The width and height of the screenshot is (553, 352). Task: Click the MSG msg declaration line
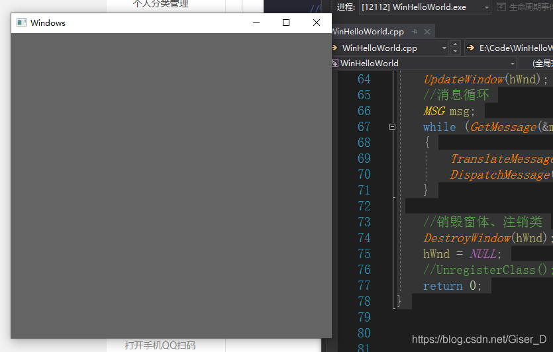click(449, 111)
